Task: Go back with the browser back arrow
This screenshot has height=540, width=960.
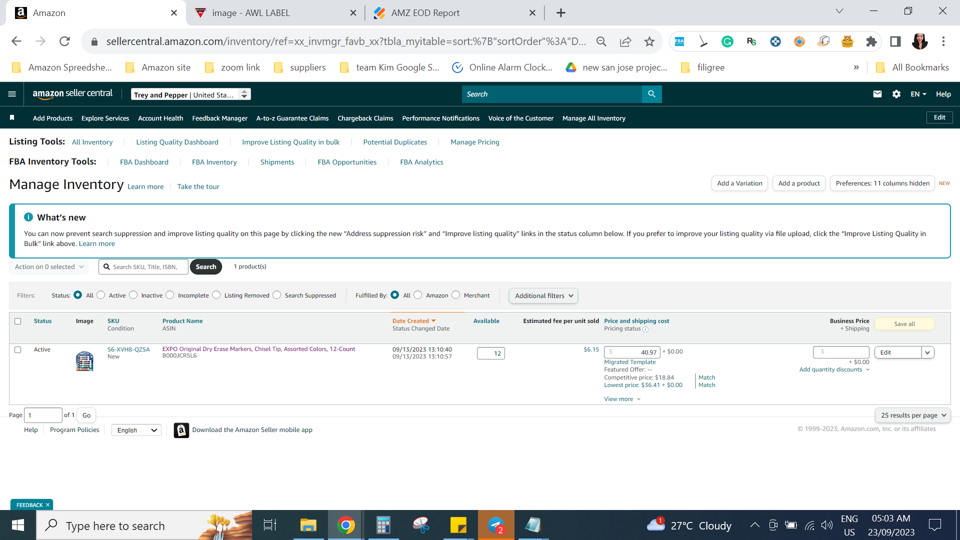Action: (16, 41)
